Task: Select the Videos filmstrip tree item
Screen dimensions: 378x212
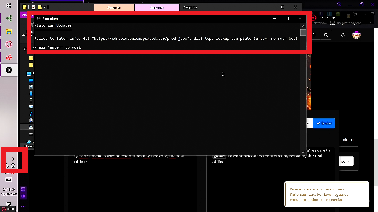Action: pos(31,120)
